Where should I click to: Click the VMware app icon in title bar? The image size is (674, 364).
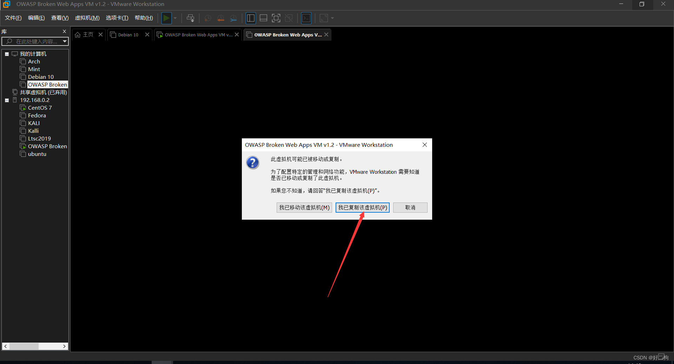(6, 4)
